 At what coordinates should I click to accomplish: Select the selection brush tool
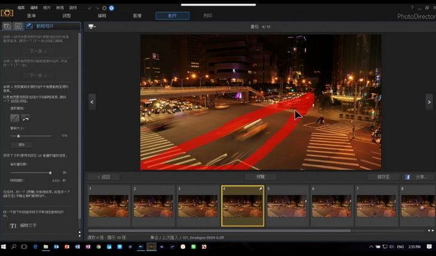tap(15, 118)
